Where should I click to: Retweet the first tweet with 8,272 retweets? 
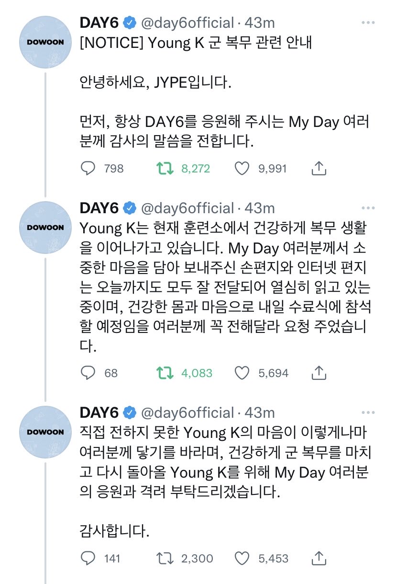[165, 168]
